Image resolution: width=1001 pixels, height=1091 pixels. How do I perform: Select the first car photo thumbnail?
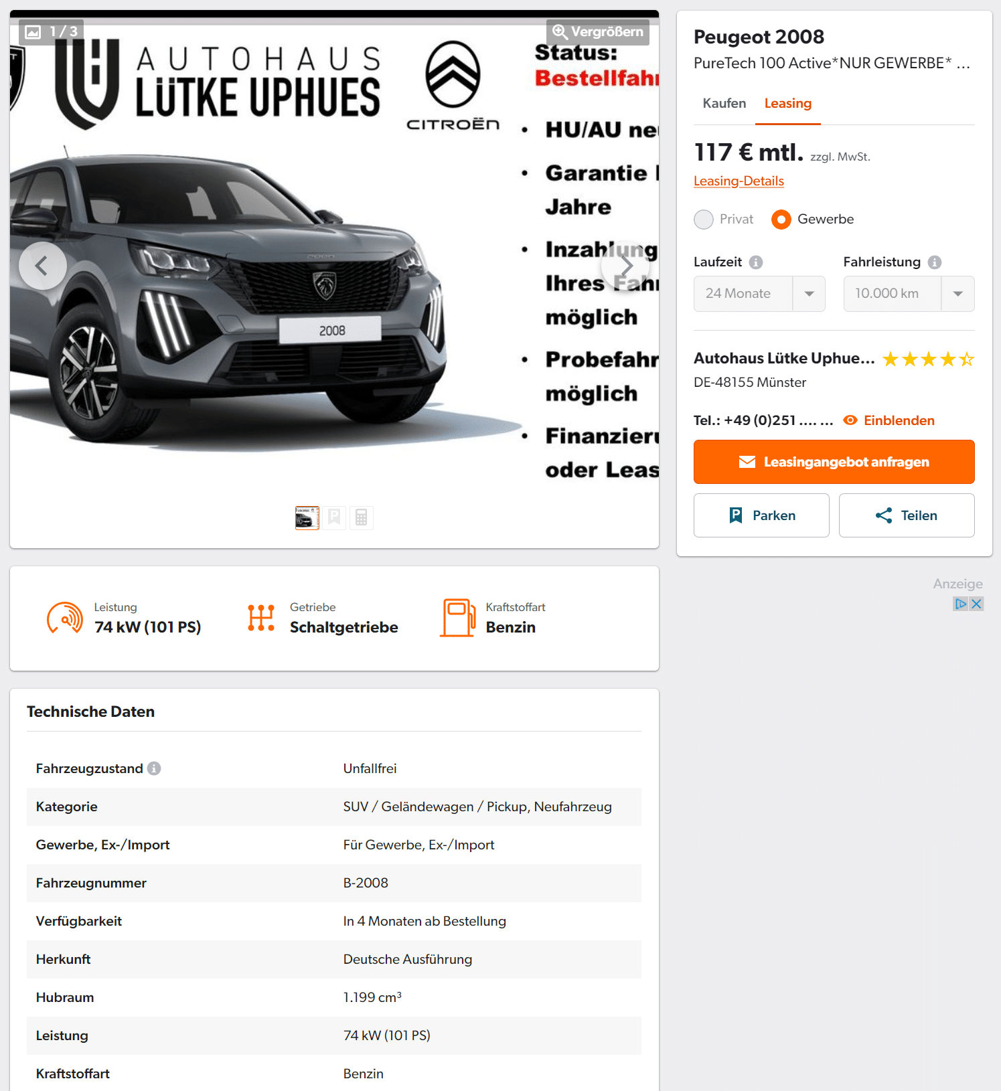tap(307, 517)
